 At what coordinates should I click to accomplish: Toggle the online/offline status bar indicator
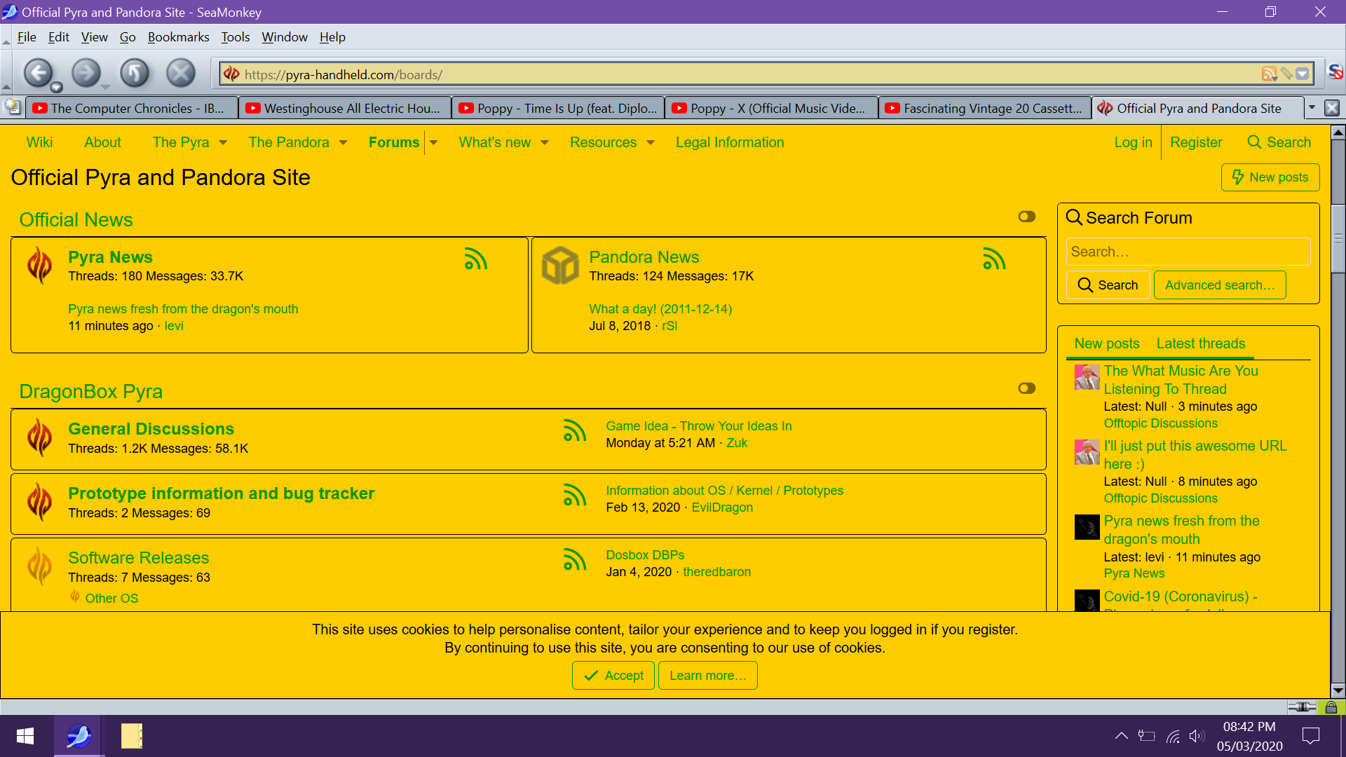coord(1301,707)
